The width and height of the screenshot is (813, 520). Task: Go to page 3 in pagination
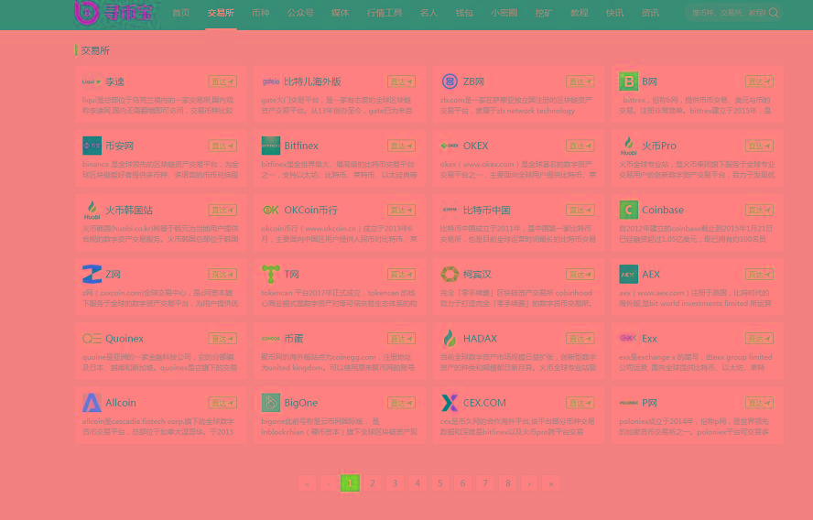click(395, 483)
